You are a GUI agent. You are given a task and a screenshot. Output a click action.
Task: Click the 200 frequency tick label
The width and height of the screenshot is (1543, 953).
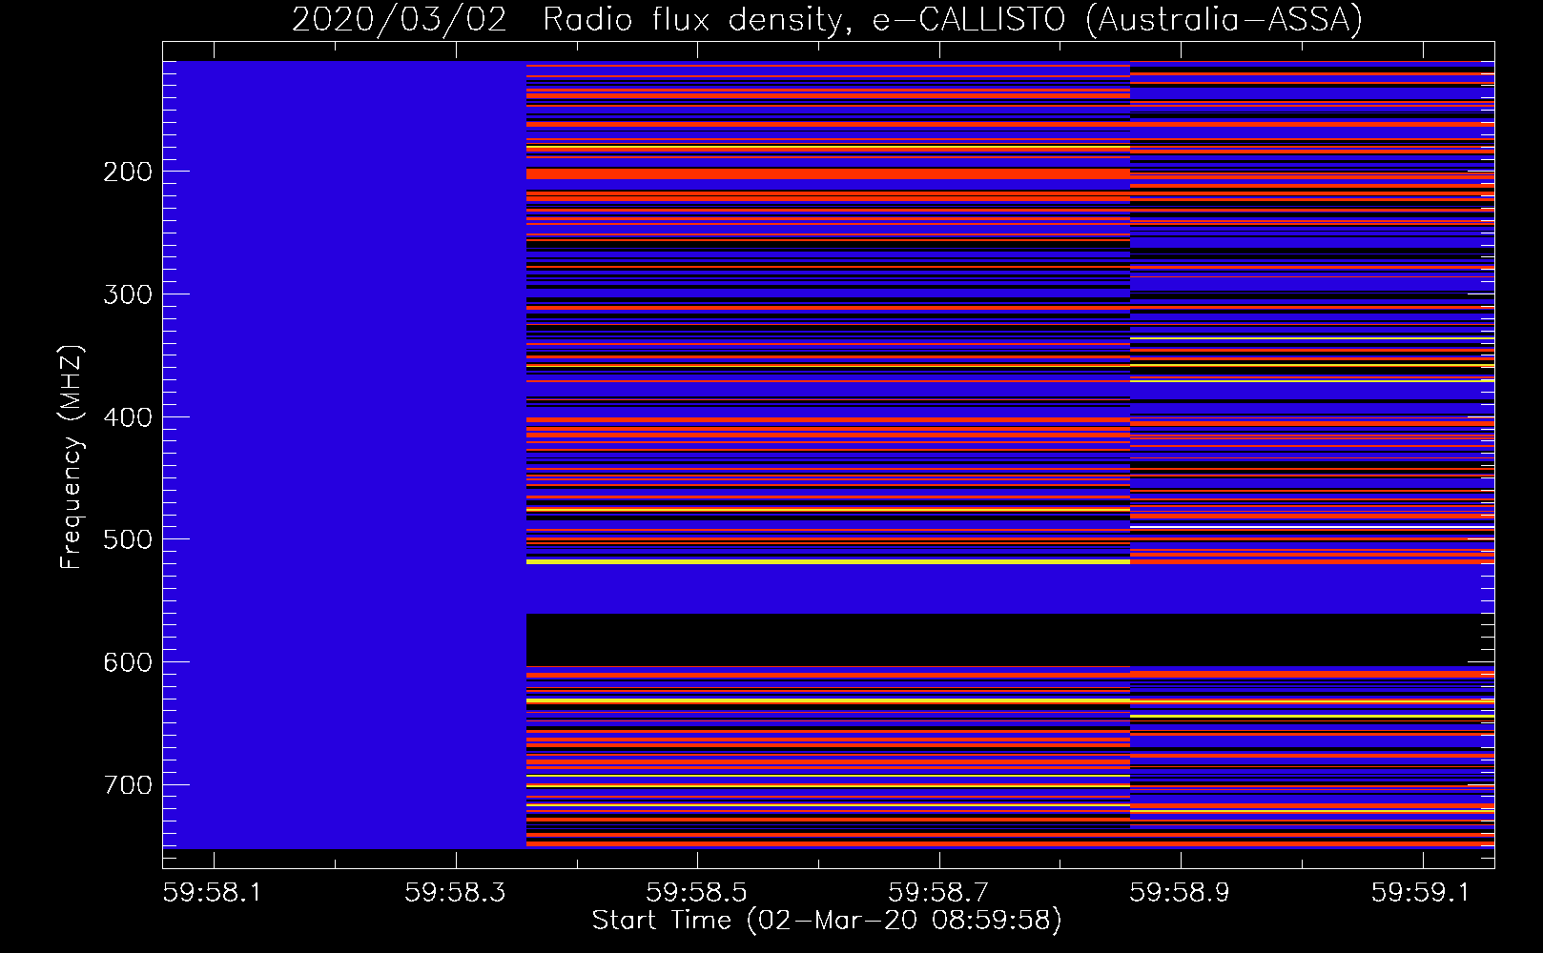tap(128, 172)
